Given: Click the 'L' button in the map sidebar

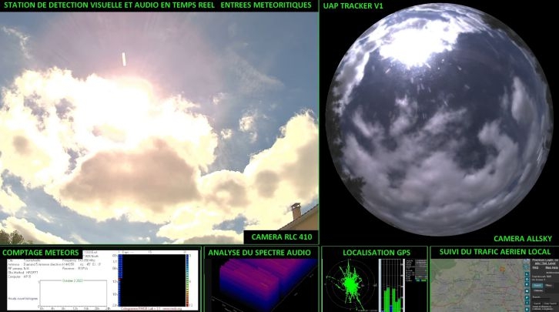Looking at the screenshot, I should click(527, 273).
